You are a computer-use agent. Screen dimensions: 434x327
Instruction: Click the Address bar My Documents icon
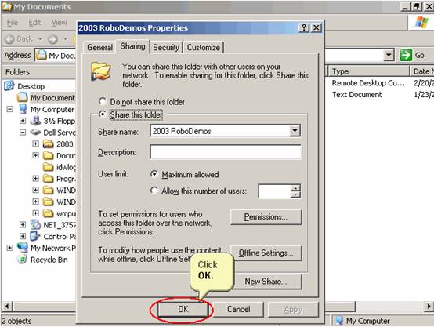click(x=42, y=55)
